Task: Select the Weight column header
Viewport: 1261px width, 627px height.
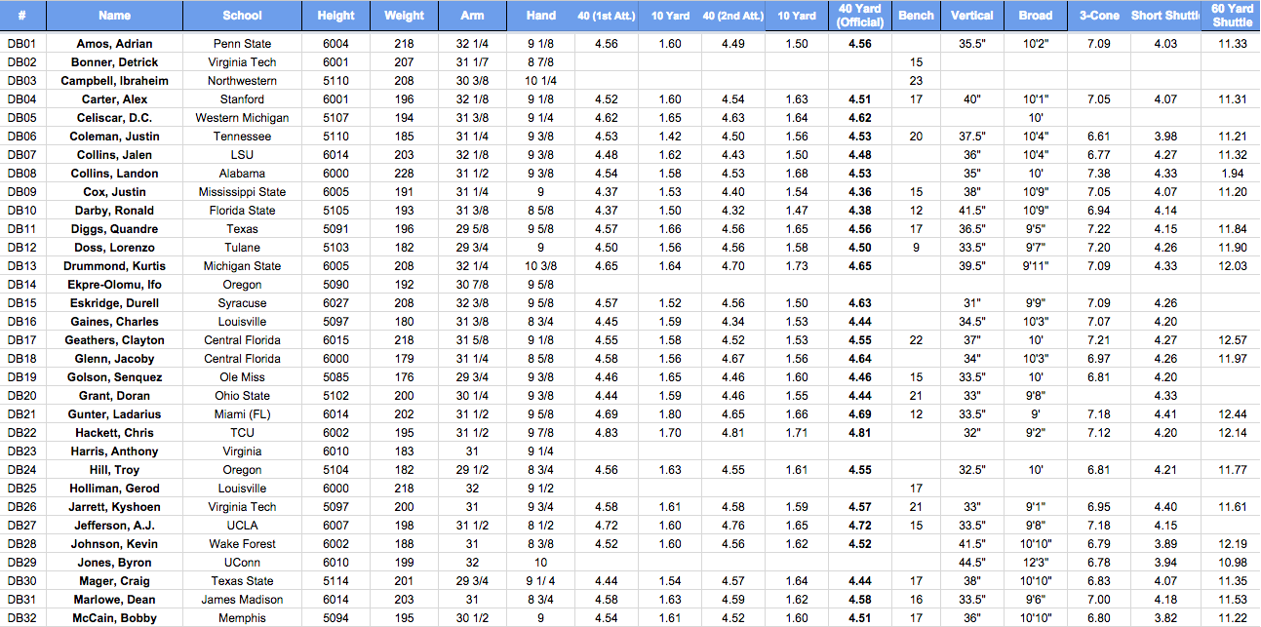Action: tap(404, 16)
